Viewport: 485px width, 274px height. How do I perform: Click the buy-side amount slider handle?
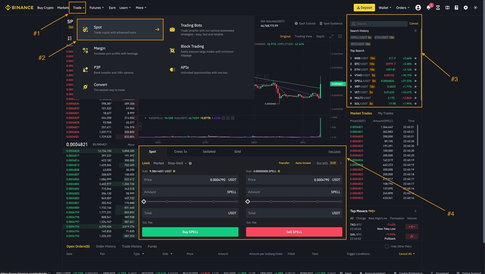[144, 202]
